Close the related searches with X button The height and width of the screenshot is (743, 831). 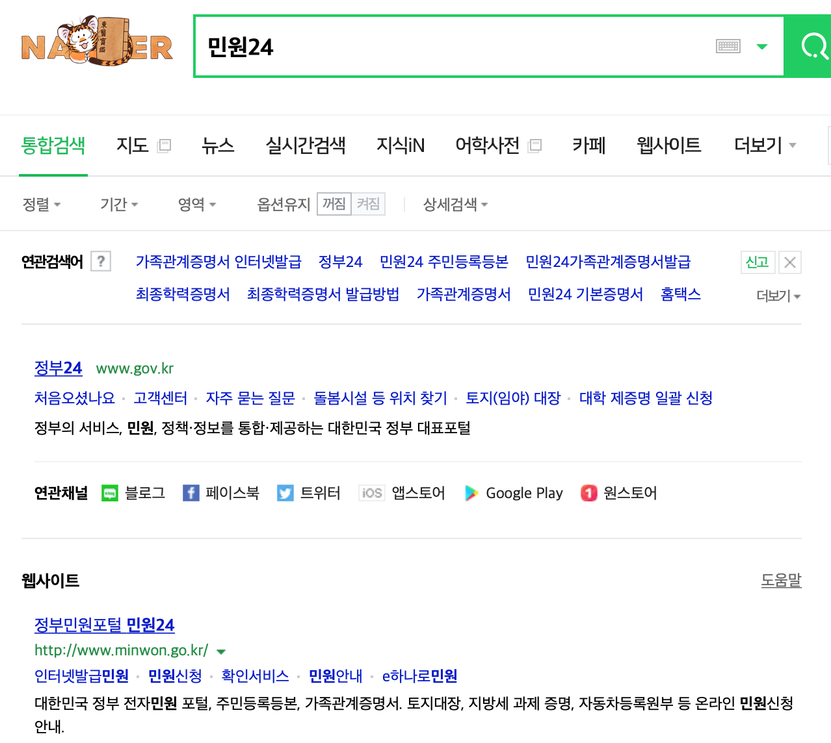pos(790,262)
